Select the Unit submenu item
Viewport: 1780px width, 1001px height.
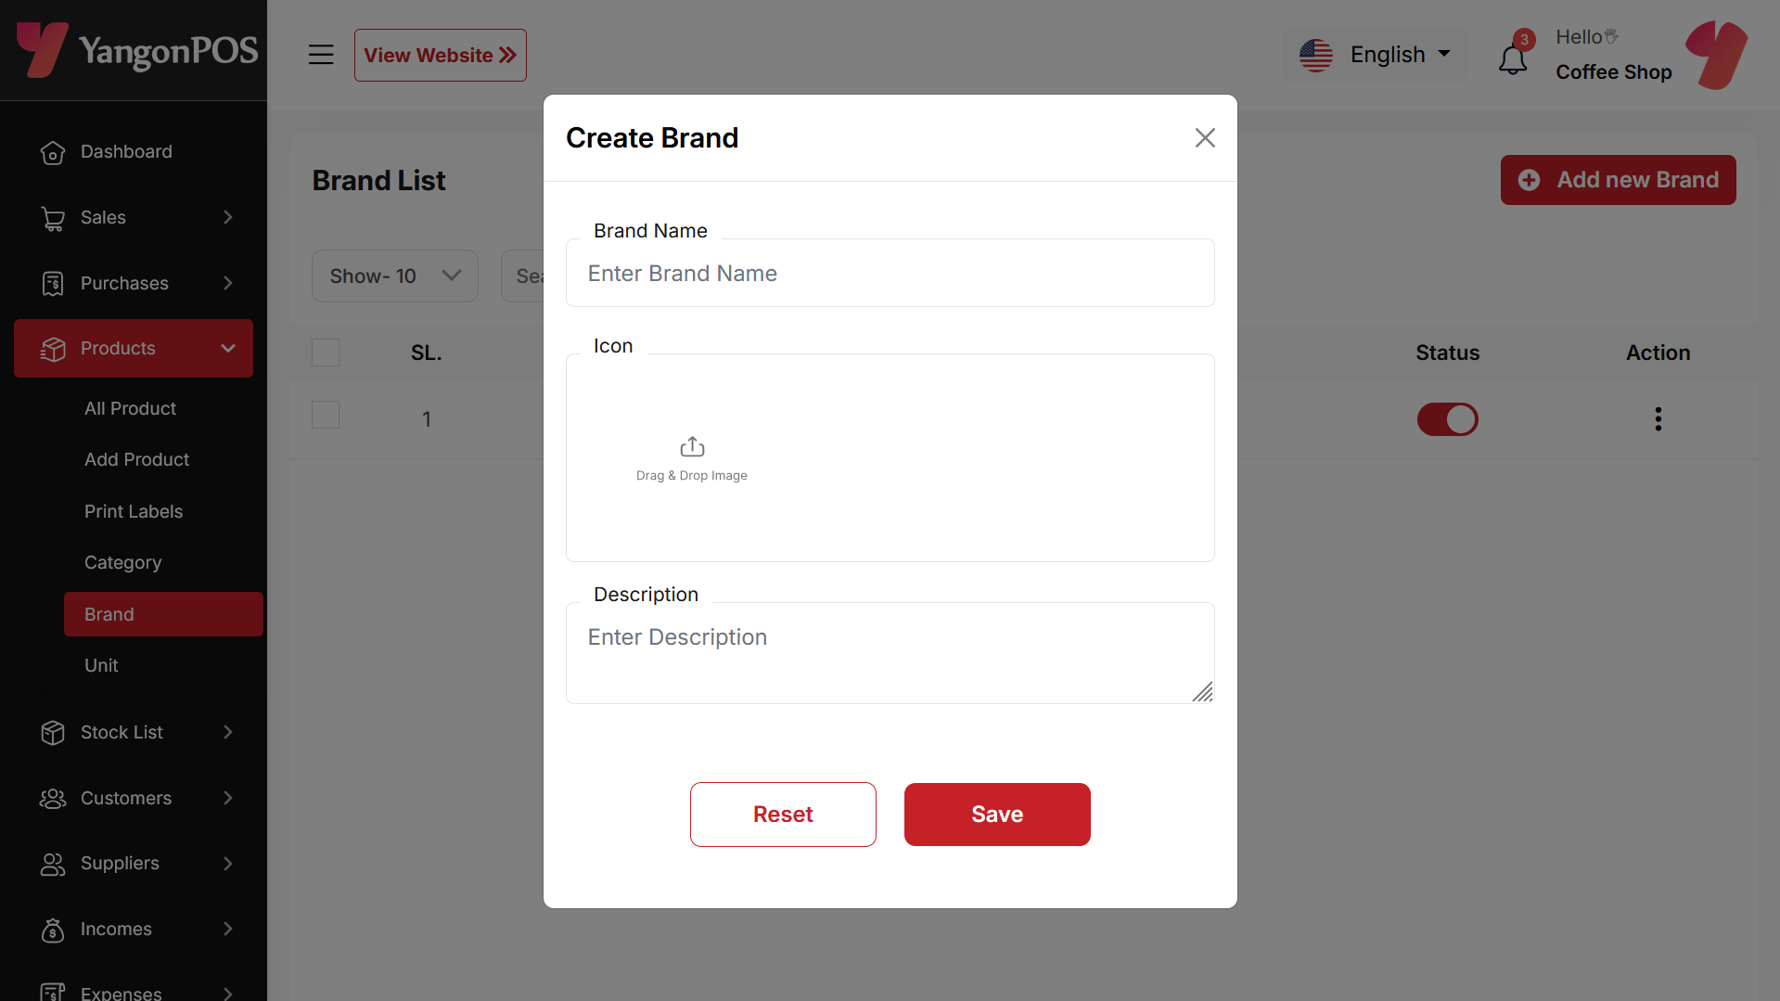(101, 665)
